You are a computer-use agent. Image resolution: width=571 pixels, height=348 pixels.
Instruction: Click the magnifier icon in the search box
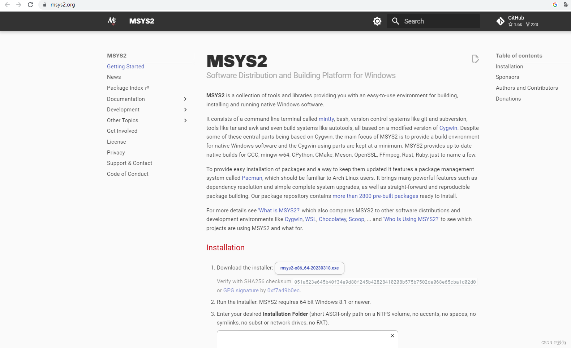click(396, 21)
